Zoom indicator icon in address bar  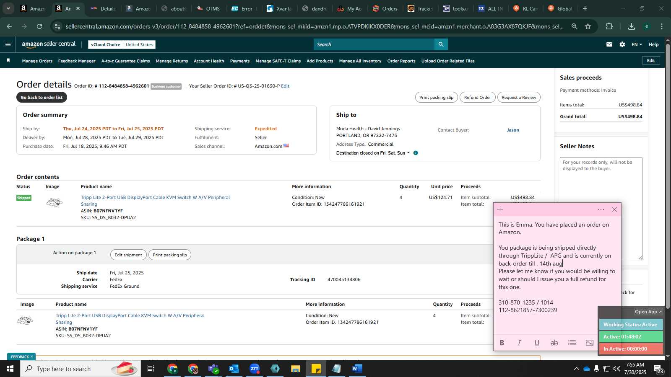[x=574, y=26]
